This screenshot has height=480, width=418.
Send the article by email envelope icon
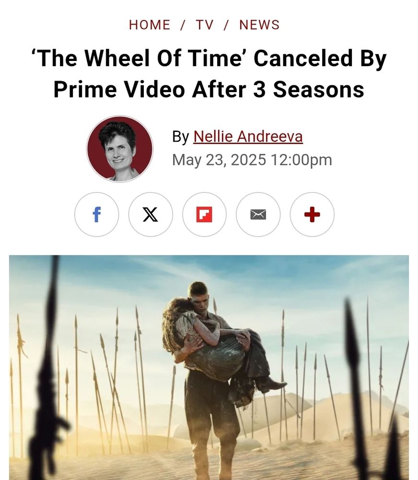pyautogui.click(x=258, y=214)
